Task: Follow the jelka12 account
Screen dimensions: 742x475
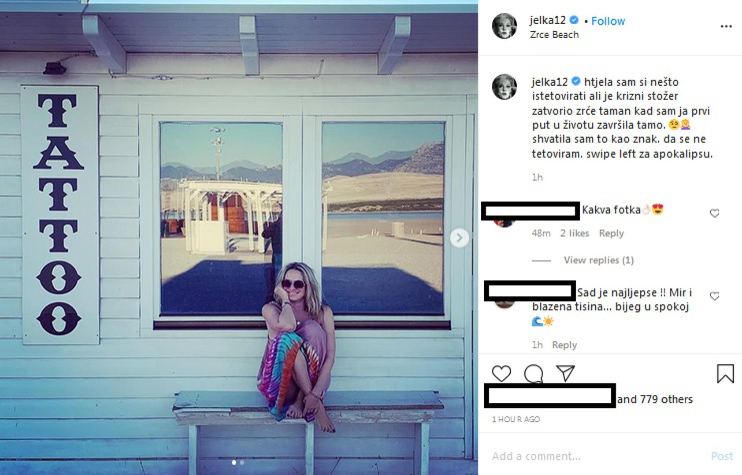Action: [608, 21]
